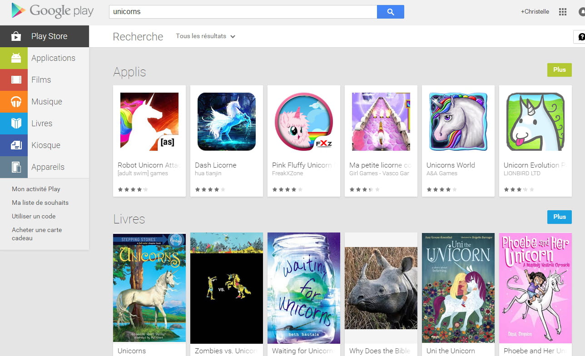Click the Phoebe and Her Unicorn book title
The width and height of the screenshot is (585, 356).
[535, 351]
